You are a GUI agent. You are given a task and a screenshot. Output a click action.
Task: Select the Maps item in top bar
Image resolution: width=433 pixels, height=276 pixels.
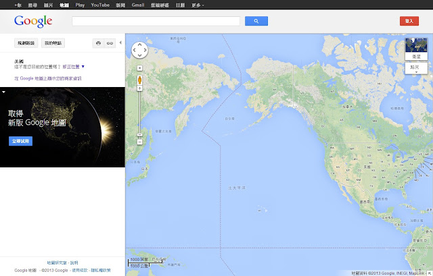(x=64, y=5)
